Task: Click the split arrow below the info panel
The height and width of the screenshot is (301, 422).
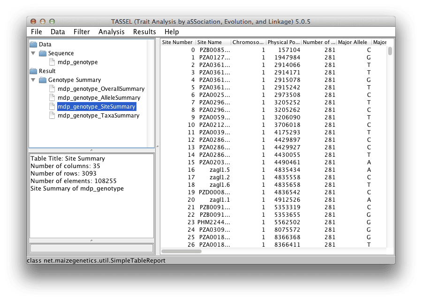Action: pyautogui.click(x=91, y=241)
